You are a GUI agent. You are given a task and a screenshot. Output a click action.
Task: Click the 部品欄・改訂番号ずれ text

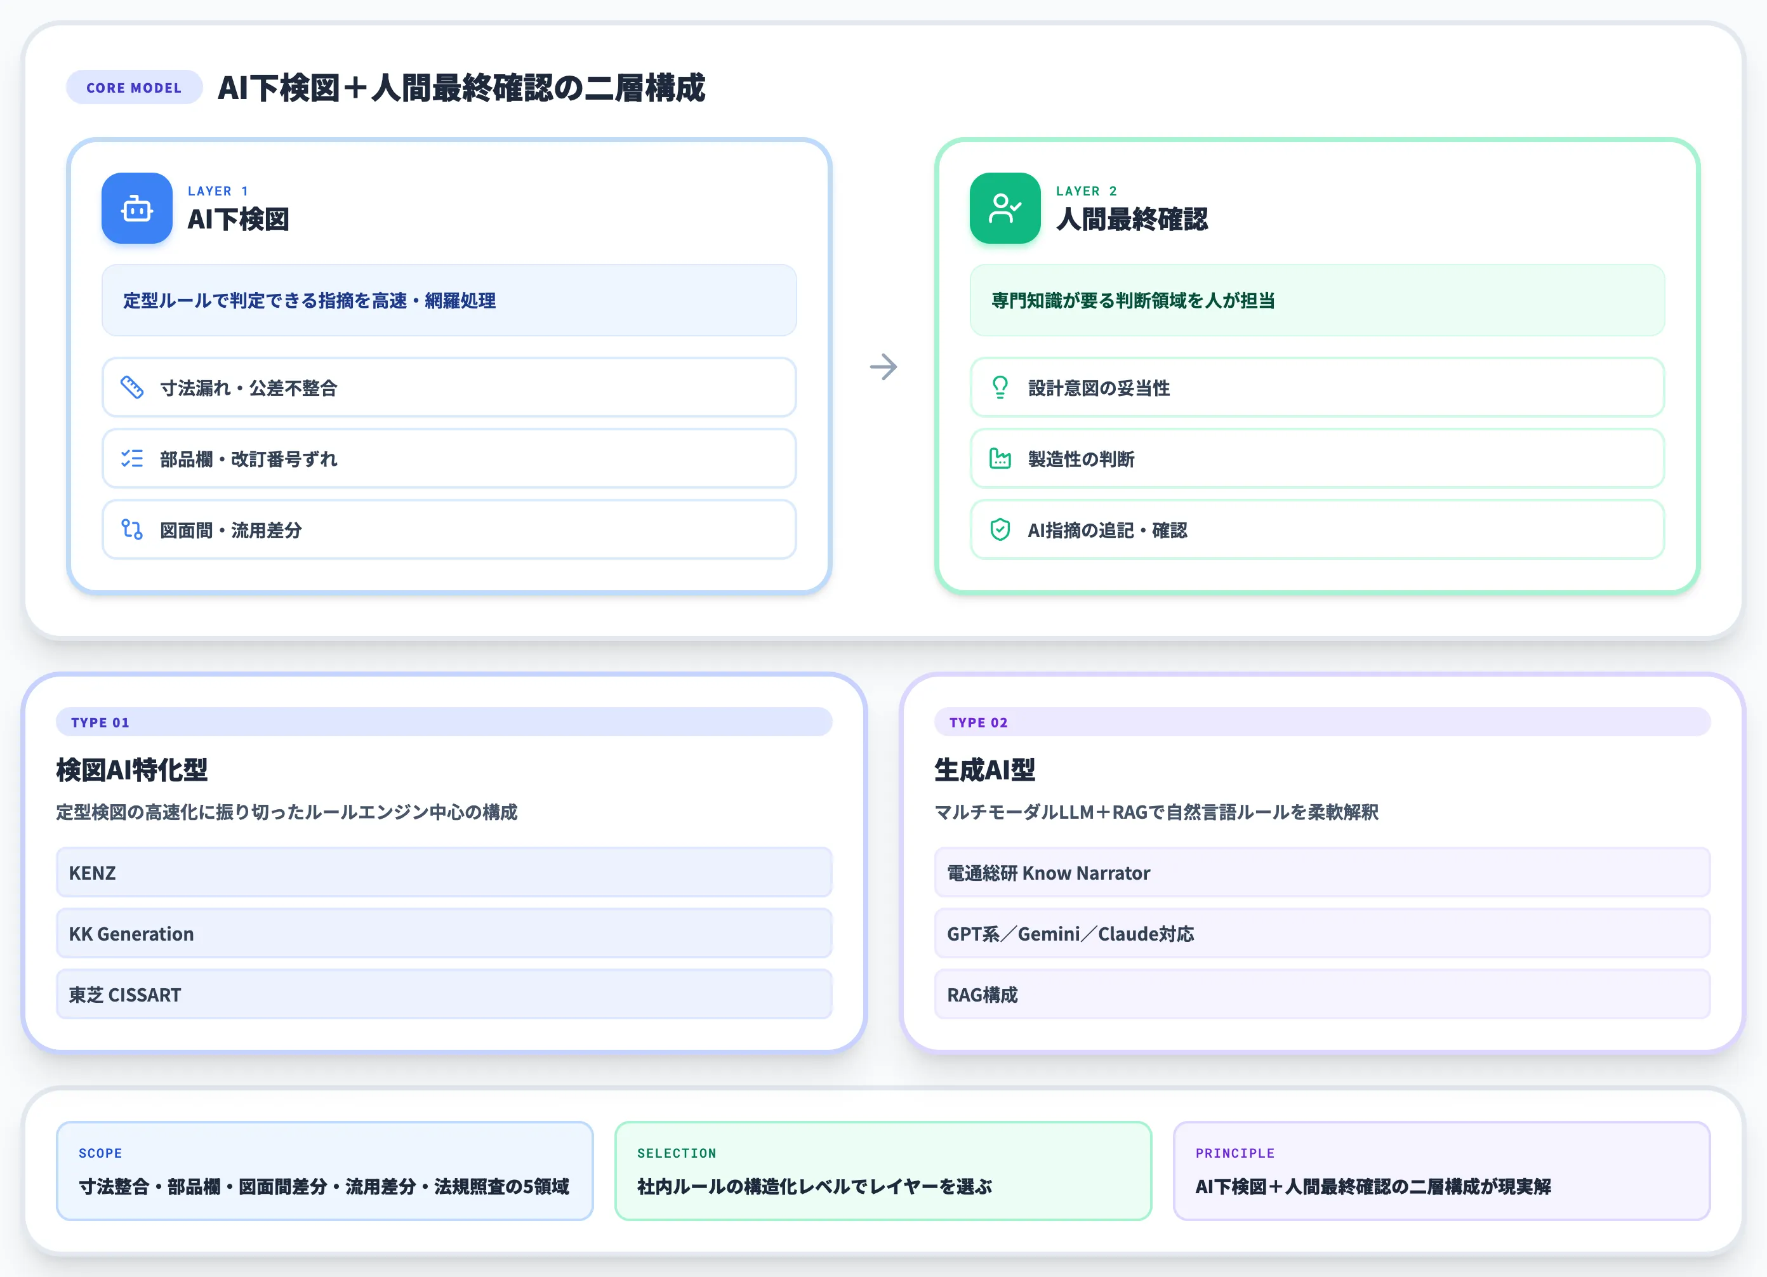pyautogui.click(x=249, y=459)
